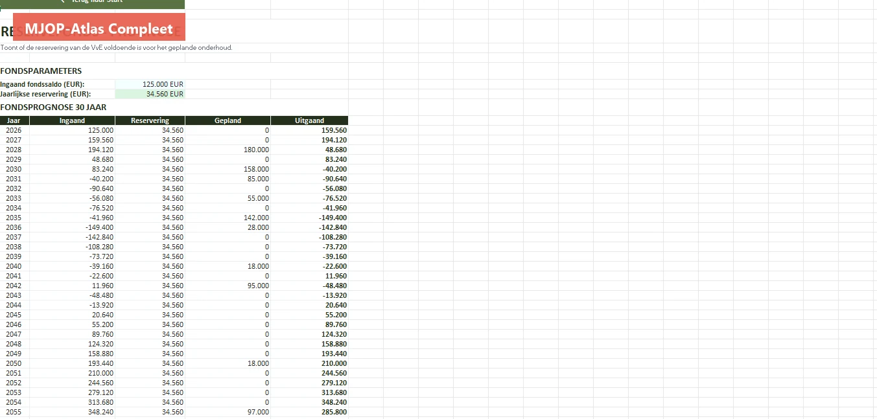
Task: Select the year cell 2040
Action: pos(14,266)
